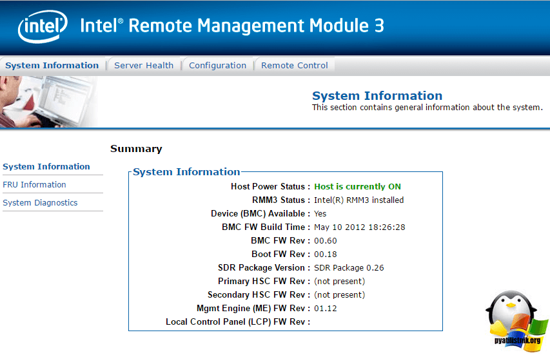
Task: Click the System Information box legend title
Action: (186, 172)
